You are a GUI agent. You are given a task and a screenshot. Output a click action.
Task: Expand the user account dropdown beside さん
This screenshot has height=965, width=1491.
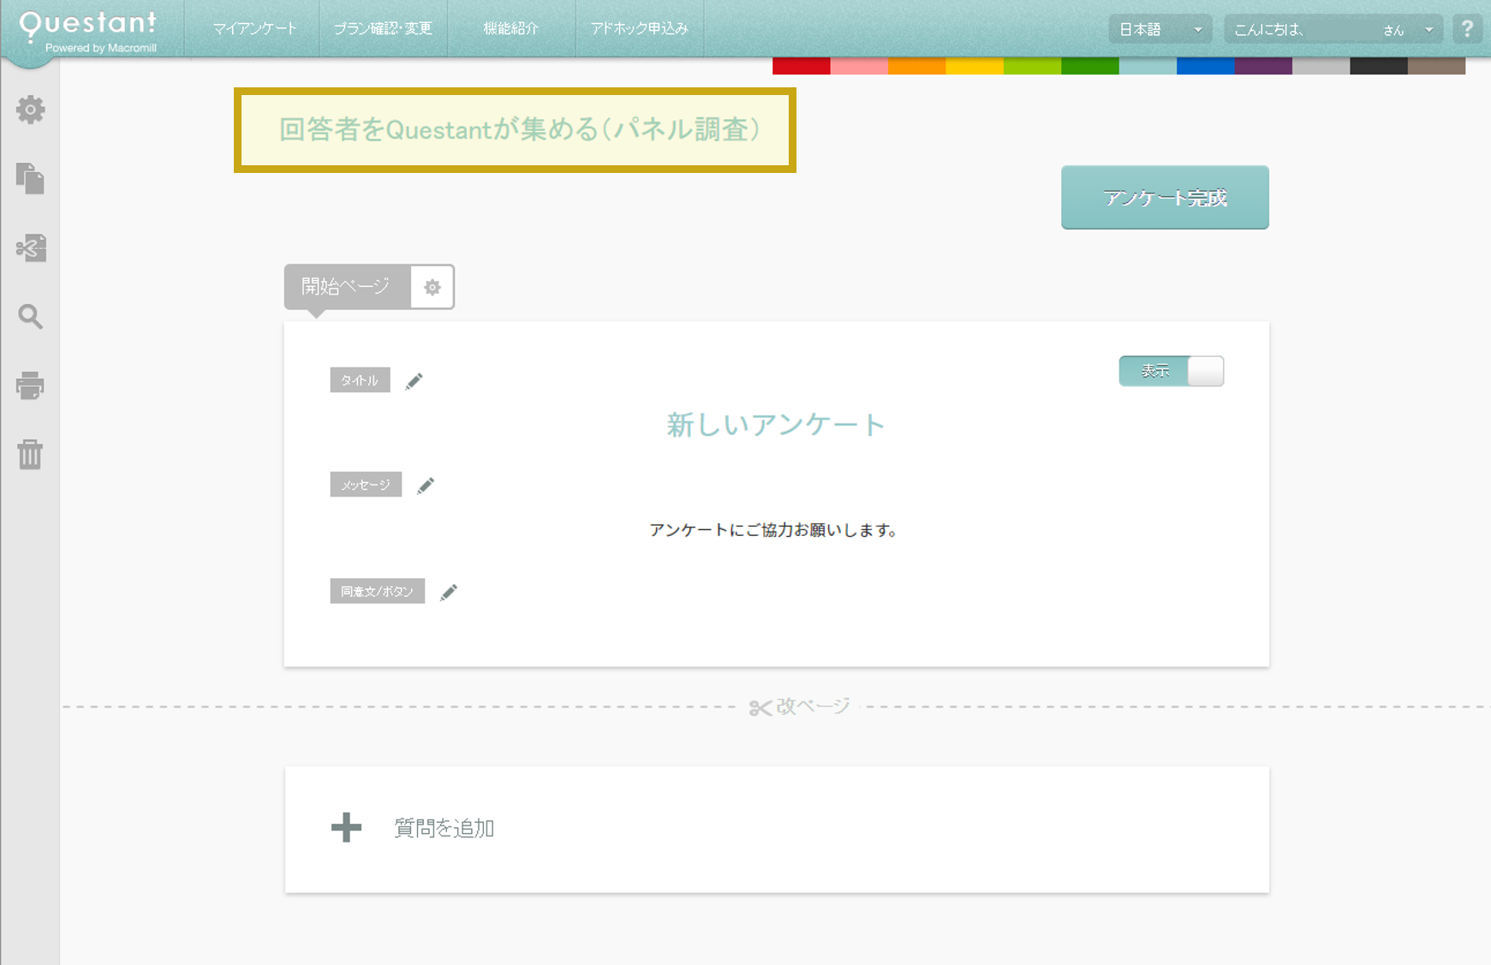pos(1430,28)
